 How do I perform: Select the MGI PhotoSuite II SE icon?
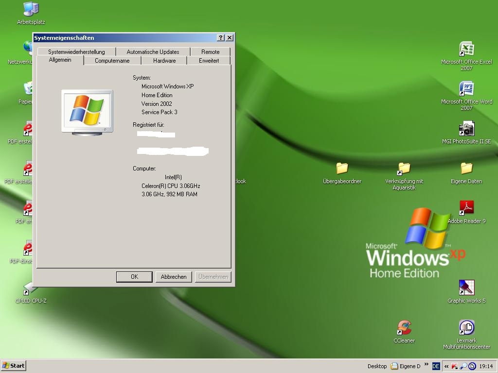coord(466,133)
